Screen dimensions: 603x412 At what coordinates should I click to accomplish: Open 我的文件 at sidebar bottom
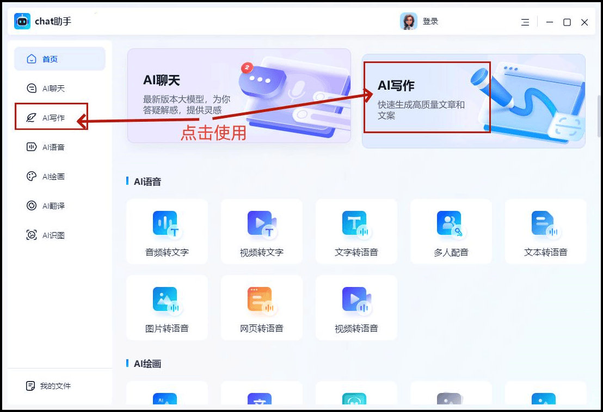(54, 386)
